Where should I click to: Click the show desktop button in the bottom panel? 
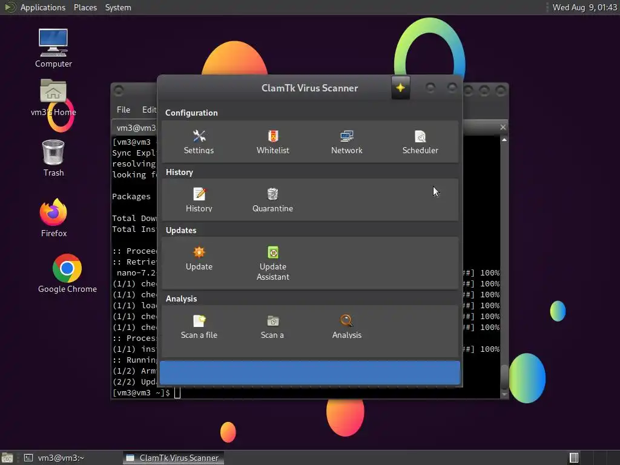pyautogui.click(x=7, y=458)
